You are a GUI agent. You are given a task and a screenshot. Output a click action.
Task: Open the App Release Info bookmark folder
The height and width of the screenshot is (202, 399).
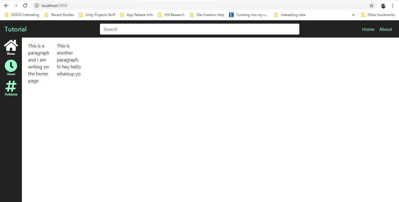coord(136,15)
